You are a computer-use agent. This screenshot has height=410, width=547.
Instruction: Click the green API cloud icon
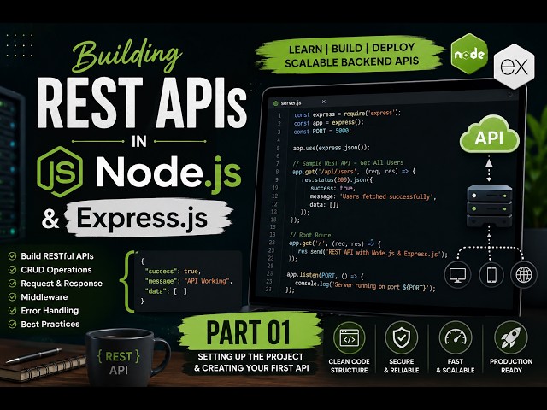(490, 135)
